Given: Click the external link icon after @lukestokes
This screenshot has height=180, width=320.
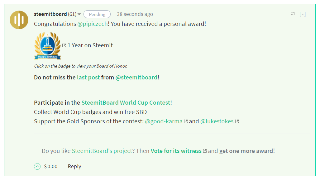Looking at the screenshot, I should tap(237, 121).
